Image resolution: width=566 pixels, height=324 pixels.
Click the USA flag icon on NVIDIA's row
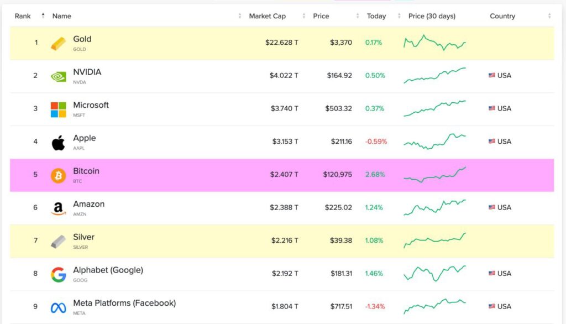click(491, 75)
